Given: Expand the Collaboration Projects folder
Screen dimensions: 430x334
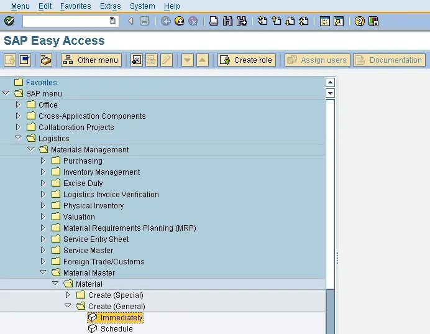Looking at the screenshot, I should pos(18,127).
